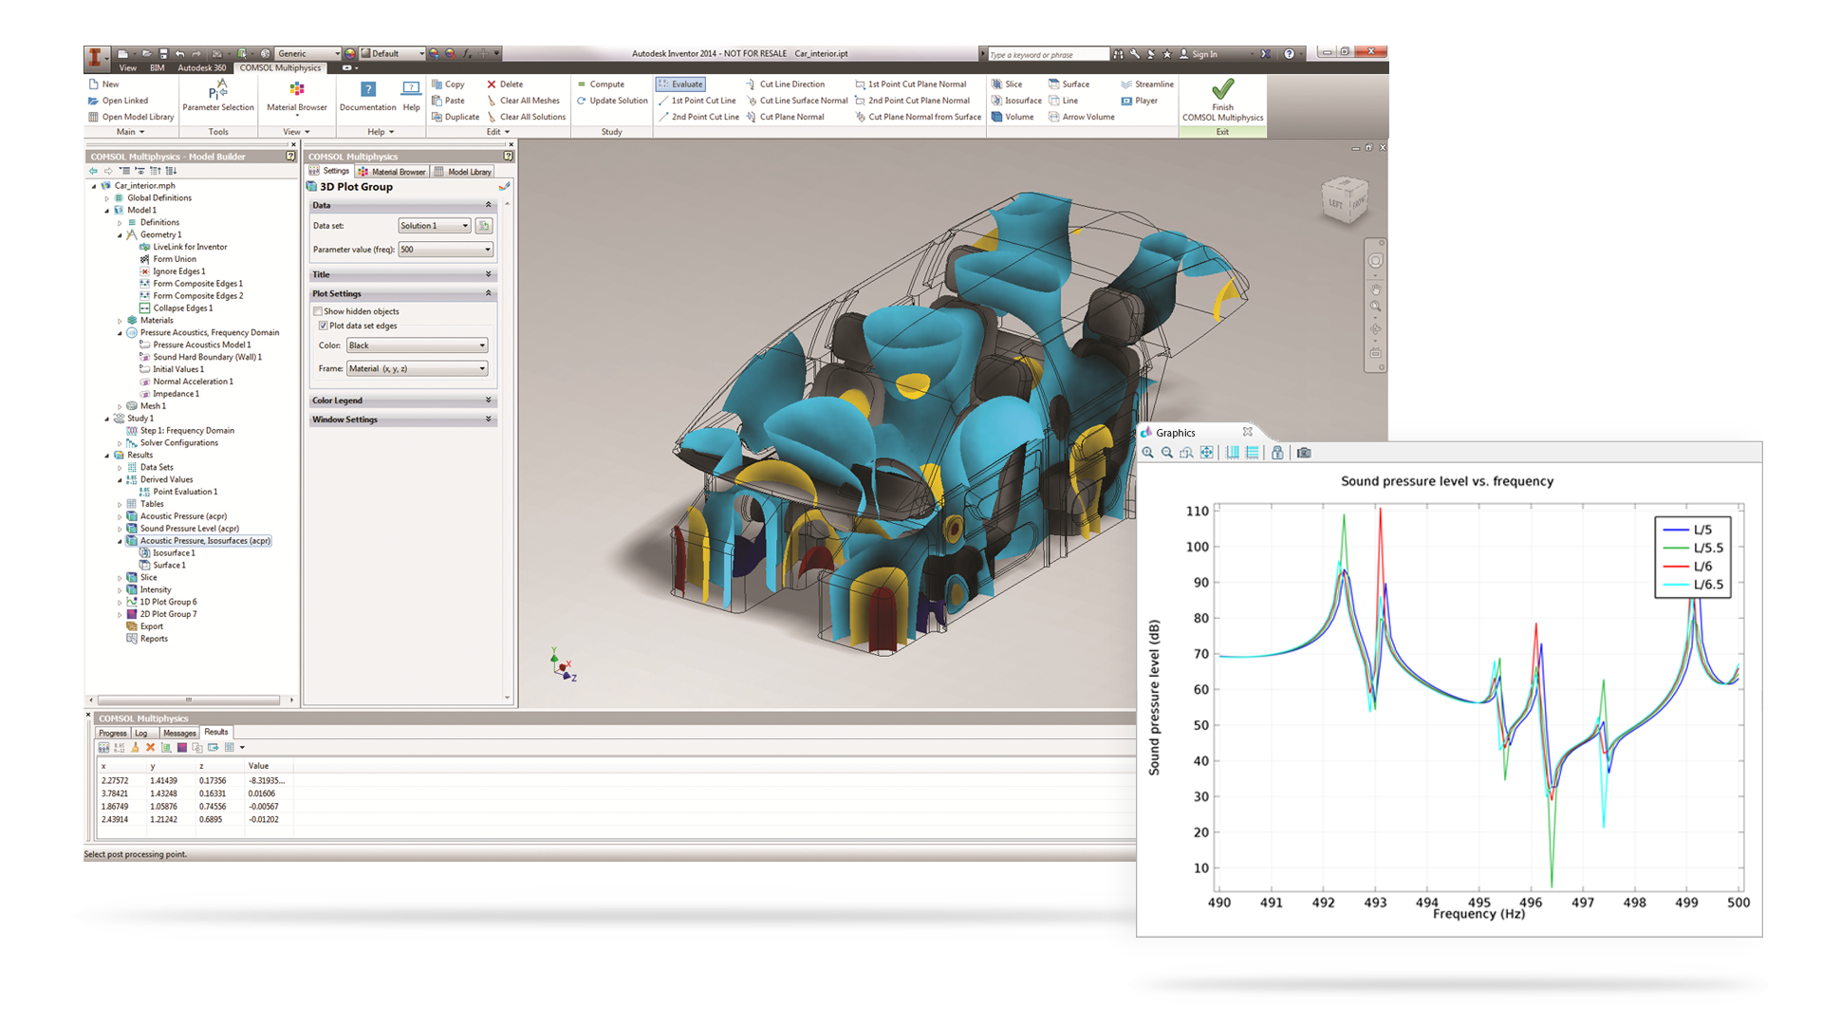Click the Clear All Meshes tool

pos(523,101)
